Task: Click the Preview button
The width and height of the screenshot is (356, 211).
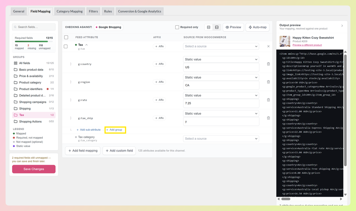Action: point(233,27)
